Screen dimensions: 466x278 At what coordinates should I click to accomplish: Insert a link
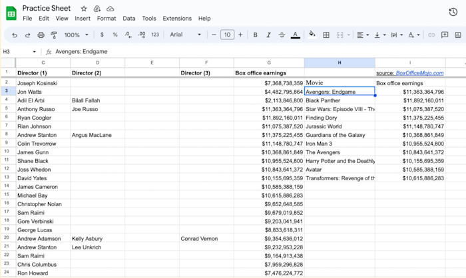click(431, 35)
